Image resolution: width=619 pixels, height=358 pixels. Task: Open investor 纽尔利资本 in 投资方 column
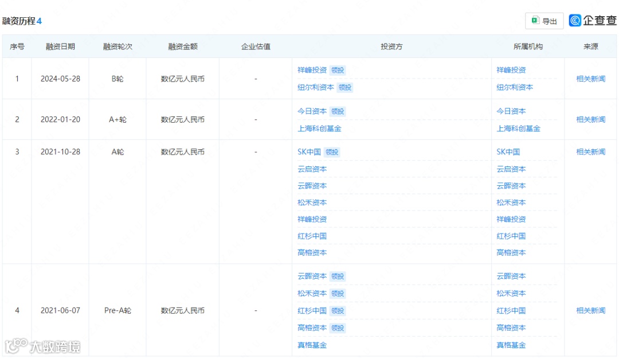[315, 87]
